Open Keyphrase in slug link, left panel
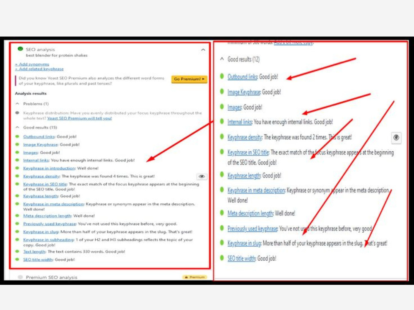 [x=41, y=232]
